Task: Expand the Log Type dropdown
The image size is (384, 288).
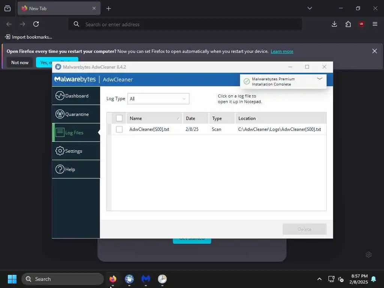Action: [x=158, y=99]
